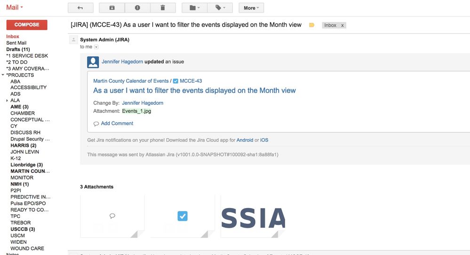Viewport: 470px width, 255px height.
Task: Open the USCCB (3) label
Action: click(23, 229)
